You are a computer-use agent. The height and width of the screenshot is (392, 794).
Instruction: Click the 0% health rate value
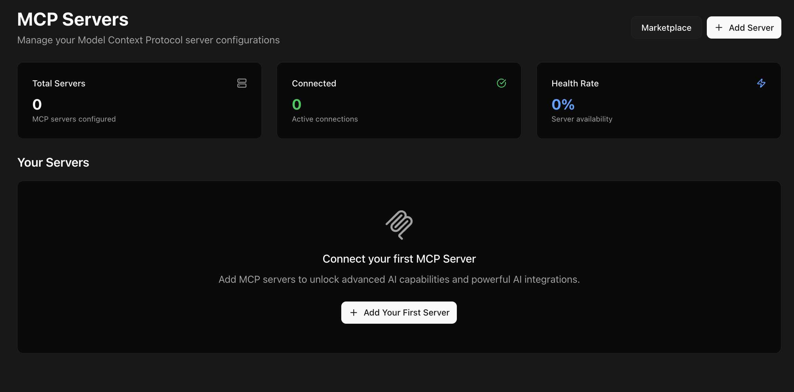coord(563,104)
